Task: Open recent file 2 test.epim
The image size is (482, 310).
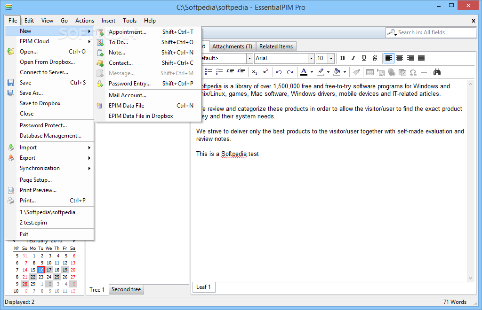Action: click(49, 223)
